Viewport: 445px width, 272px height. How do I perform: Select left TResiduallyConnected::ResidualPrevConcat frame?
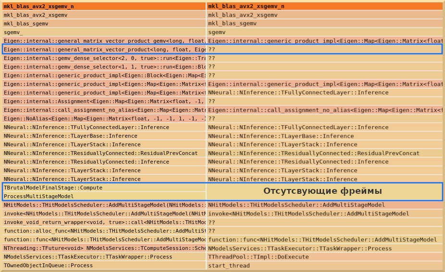[104, 154]
